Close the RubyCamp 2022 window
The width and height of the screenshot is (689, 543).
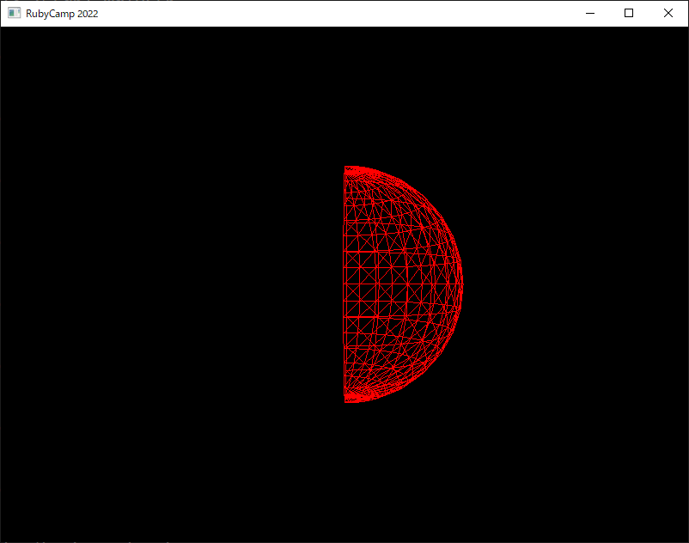tap(668, 13)
